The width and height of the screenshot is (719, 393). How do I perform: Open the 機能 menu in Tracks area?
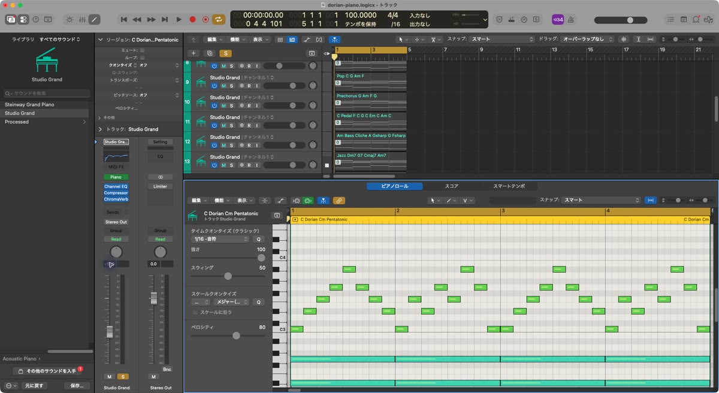click(237, 40)
